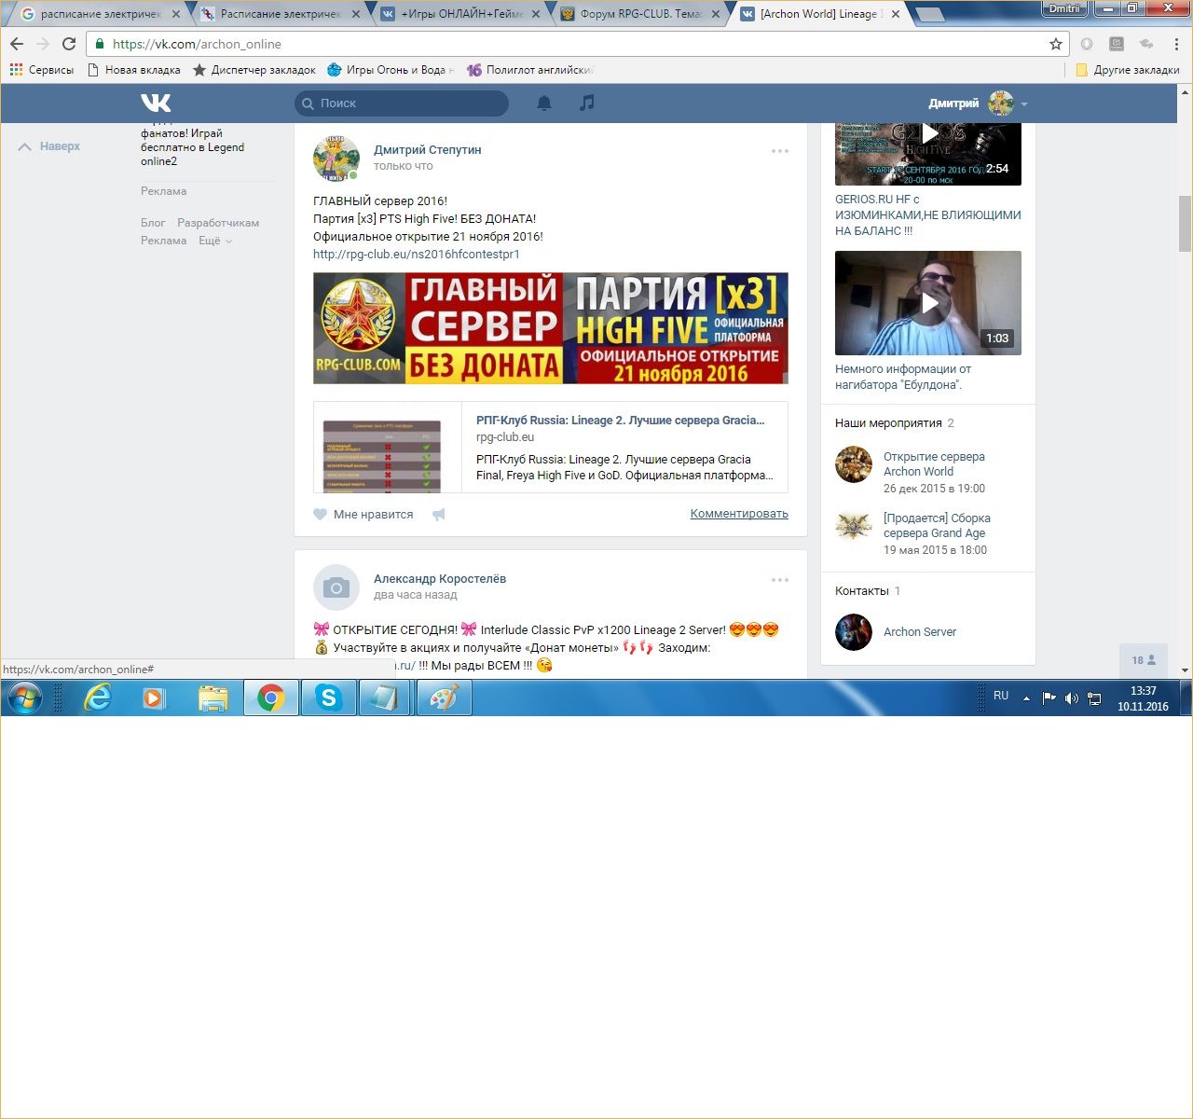This screenshot has height=1119, width=1193.
Task: Open Internet Explorer taskbar icon
Action: [x=97, y=698]
